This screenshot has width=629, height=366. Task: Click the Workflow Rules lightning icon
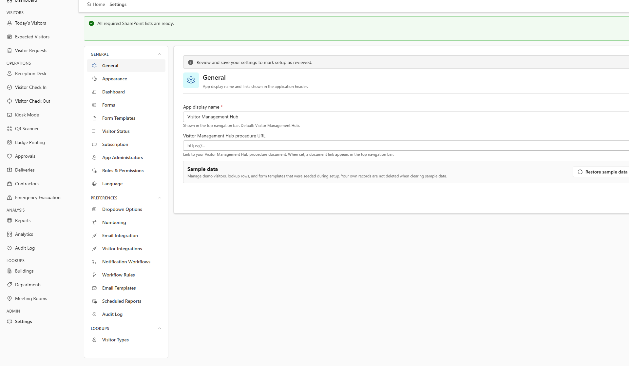tap(94, 275)
